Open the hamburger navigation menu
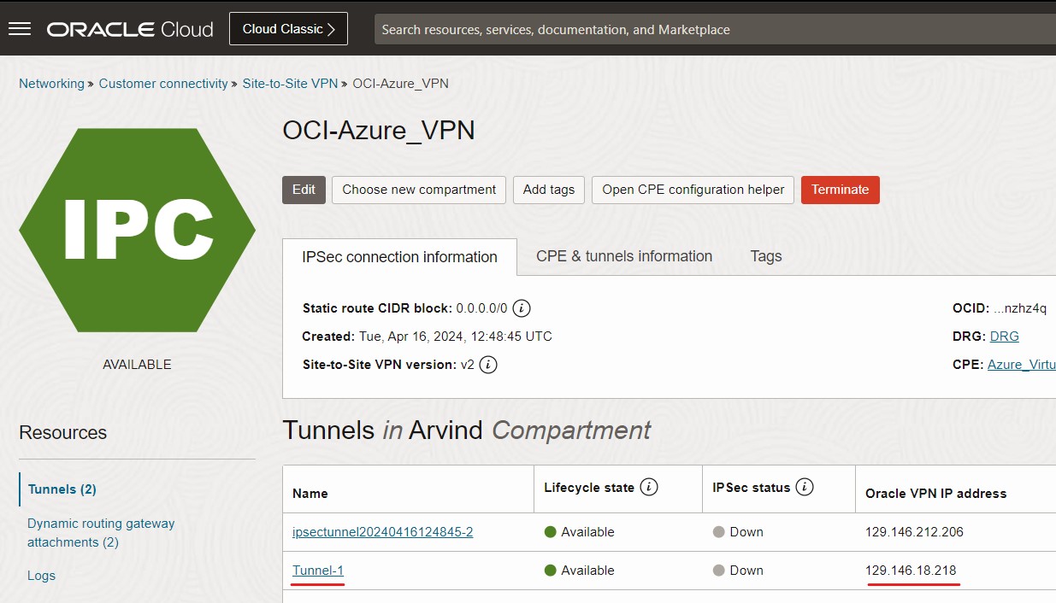The image size is (1056, 603). (x=20, y=29)
